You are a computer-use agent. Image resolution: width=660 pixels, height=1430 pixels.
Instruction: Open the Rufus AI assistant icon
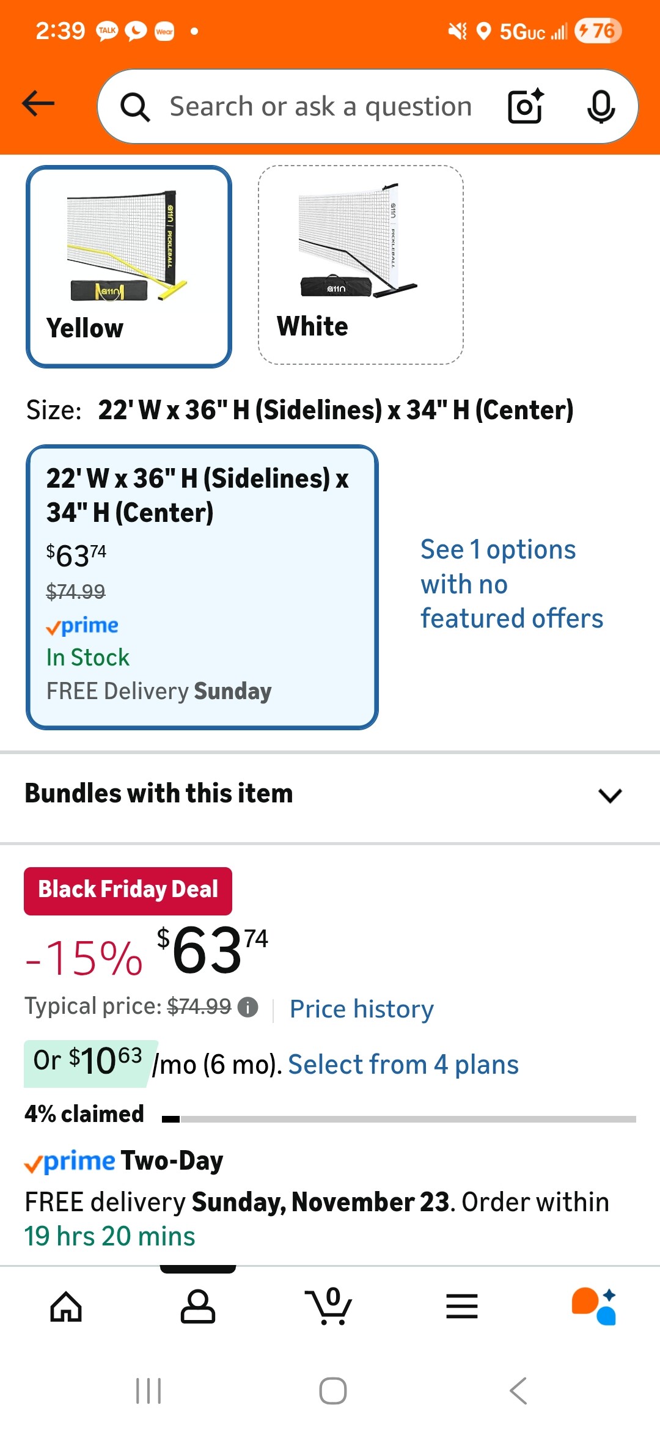594,1307
